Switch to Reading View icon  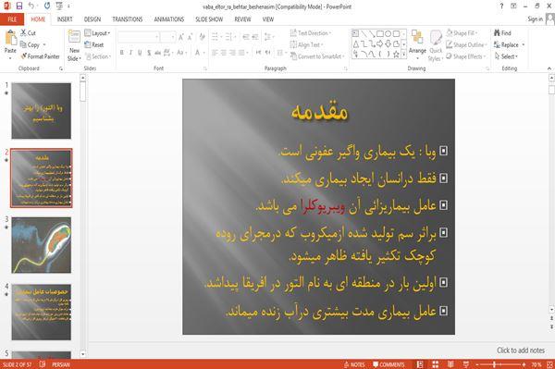point(450,364)
